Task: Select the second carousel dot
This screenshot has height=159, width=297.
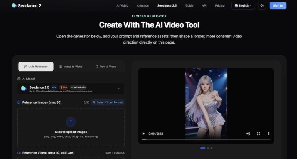Action: coord(208,148)
